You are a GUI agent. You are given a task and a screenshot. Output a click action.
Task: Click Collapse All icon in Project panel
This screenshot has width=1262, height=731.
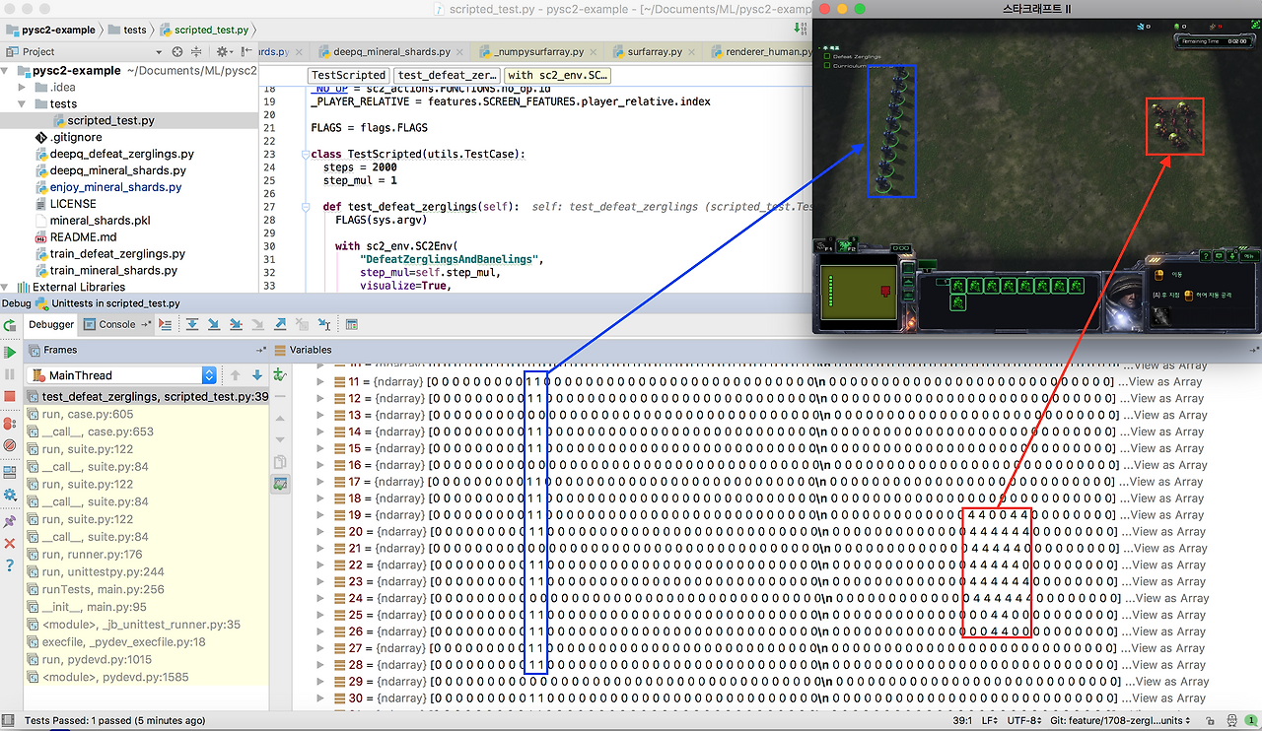pyautogui.click(x=195, y=51)
